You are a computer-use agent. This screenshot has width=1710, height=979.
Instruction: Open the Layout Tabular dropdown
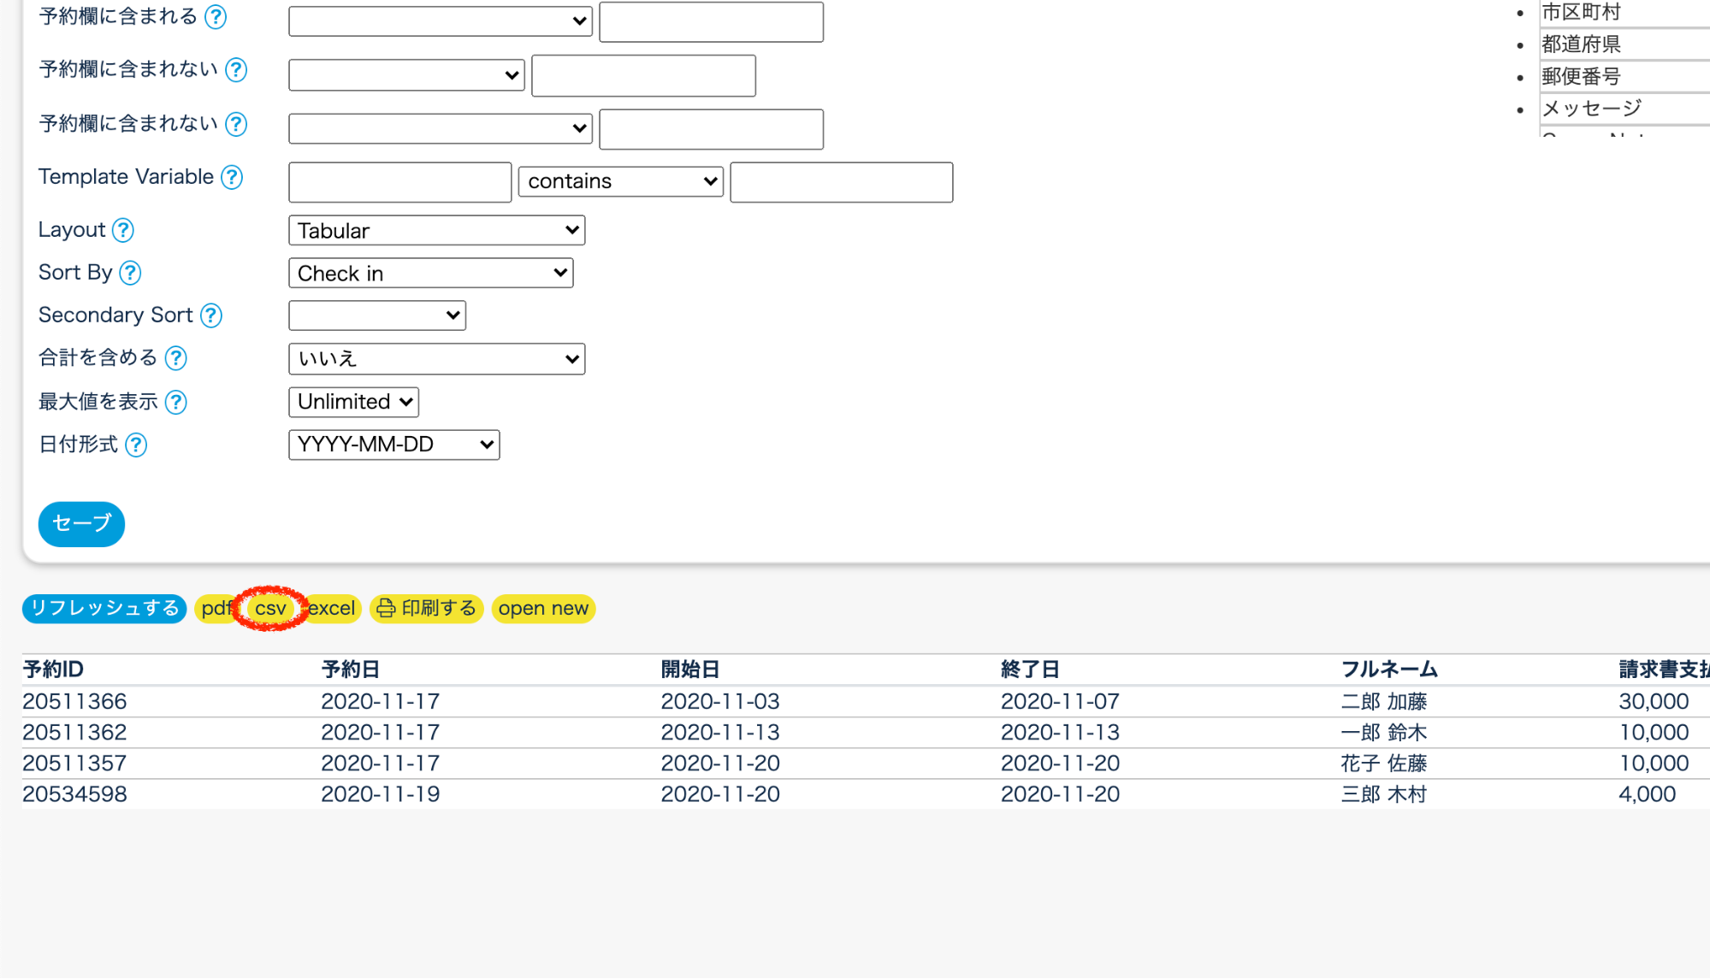coord(436,231)
